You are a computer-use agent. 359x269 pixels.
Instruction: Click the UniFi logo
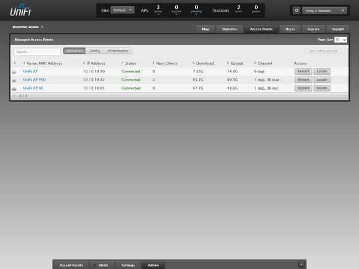pyautogui.click(x=20, y=10)
